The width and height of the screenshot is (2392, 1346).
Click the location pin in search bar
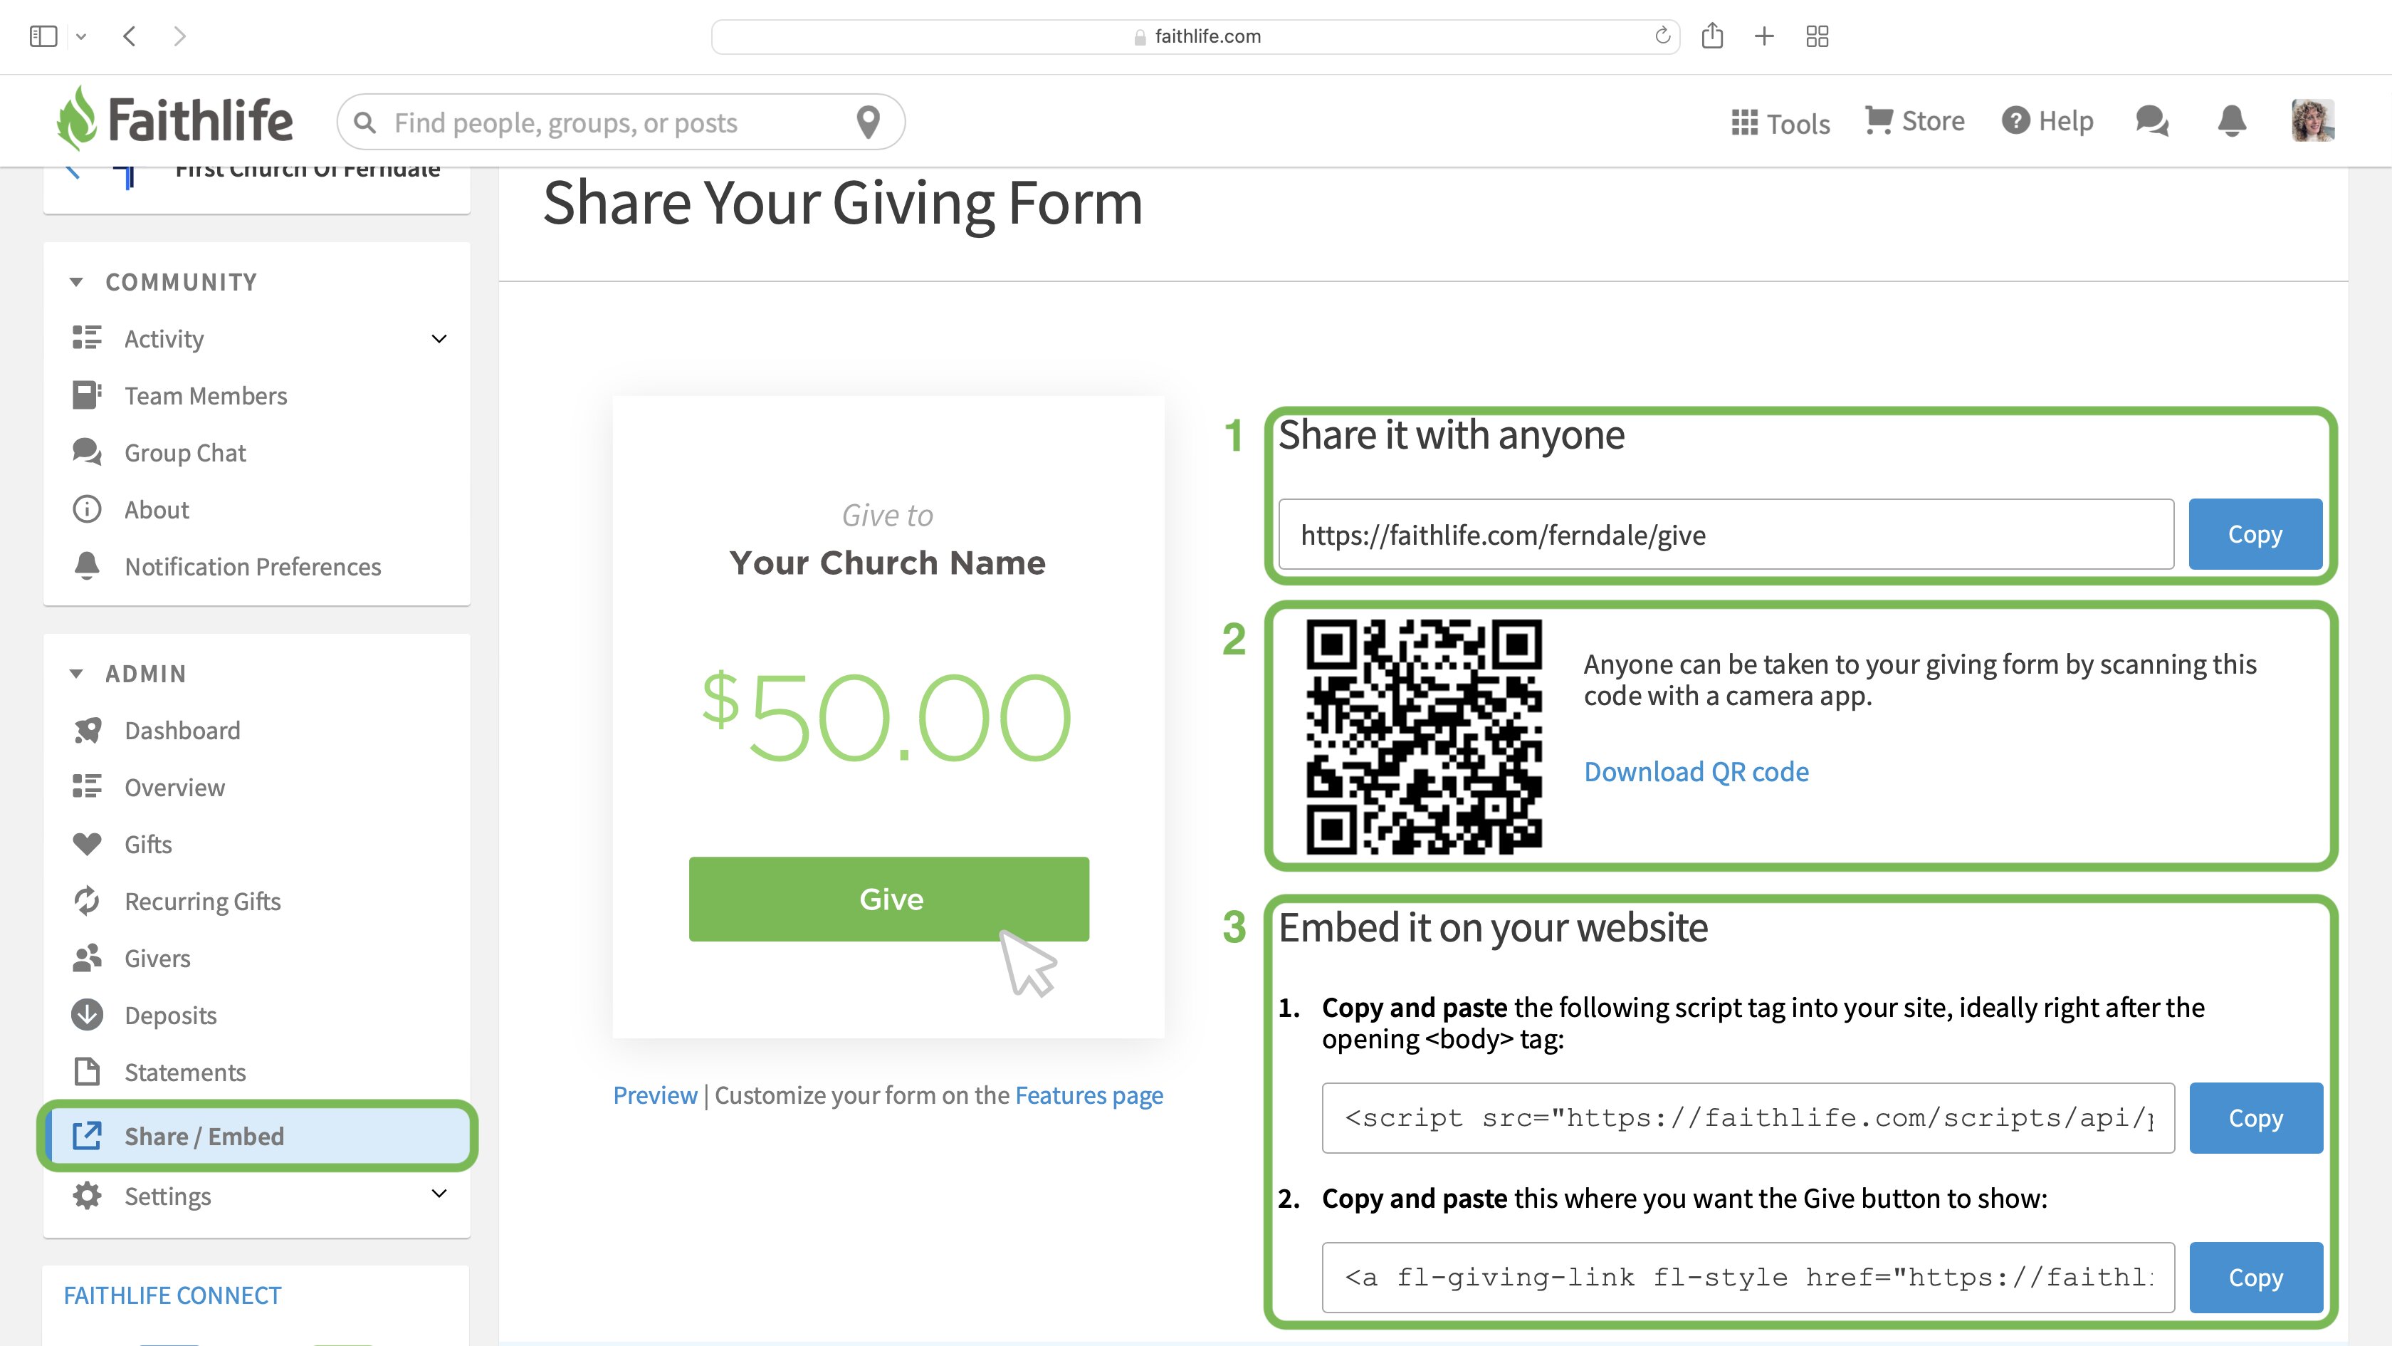(x=869, y=122)
